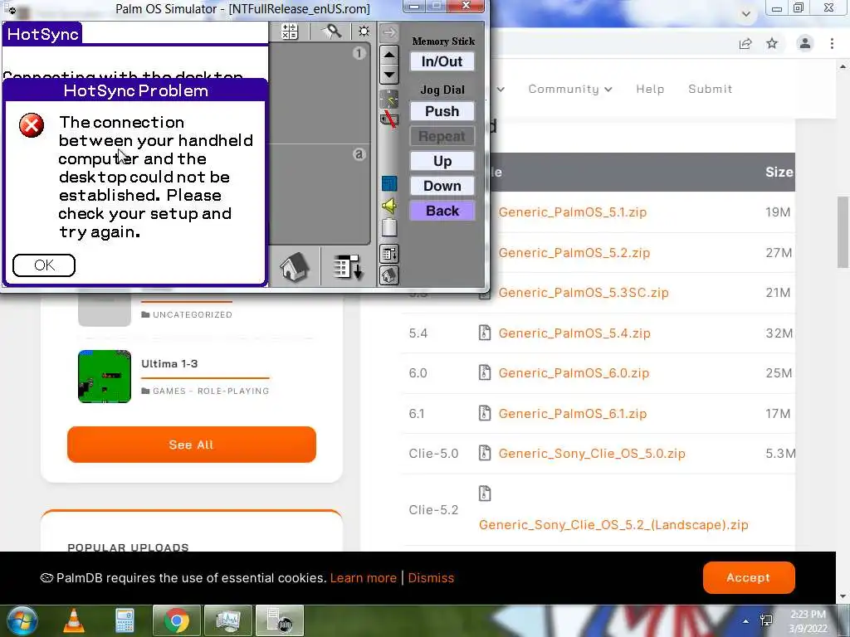Tap the large Home silkscreen button
850x637 pixels.
(295, 266)
